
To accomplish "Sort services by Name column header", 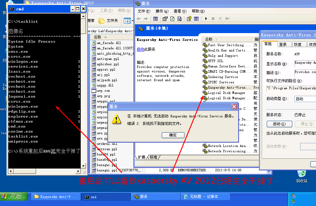I will (227, 39).
